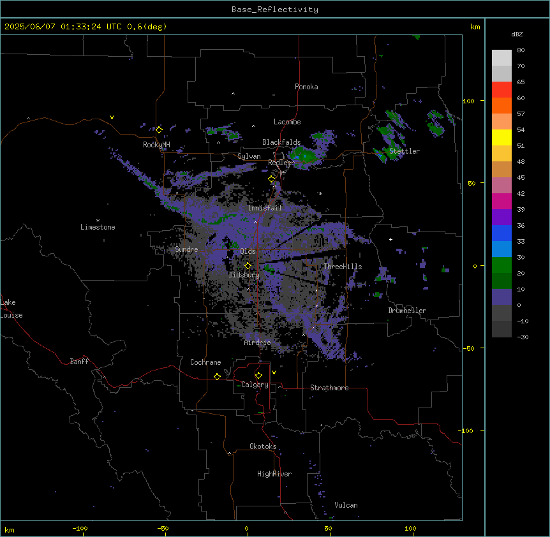Click the Vulcan label
The image size is (550, 537).
(346, 505)
